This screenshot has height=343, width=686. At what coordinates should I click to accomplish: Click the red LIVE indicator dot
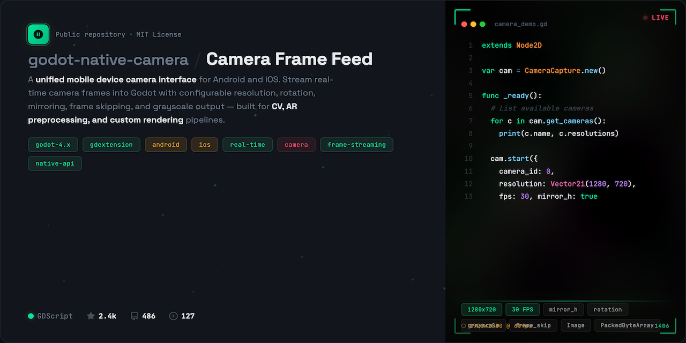(x=645, y=18)
